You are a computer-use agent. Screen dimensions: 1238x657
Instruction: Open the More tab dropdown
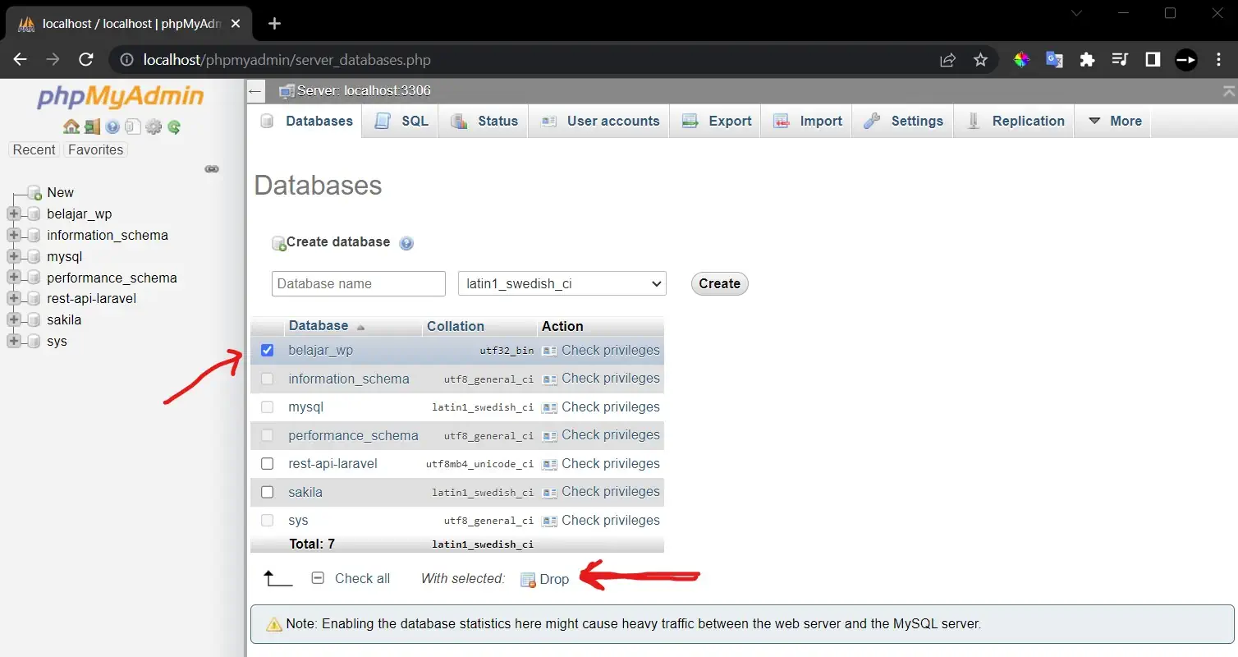1113,121
